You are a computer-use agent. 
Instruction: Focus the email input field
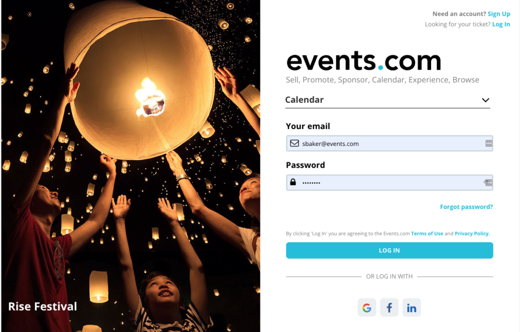389,143
